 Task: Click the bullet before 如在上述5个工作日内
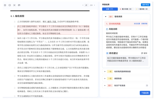pos(15,38)
